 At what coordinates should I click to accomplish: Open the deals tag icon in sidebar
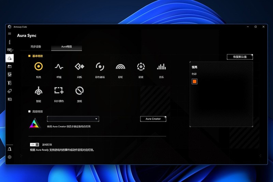(x=10, y=91)
